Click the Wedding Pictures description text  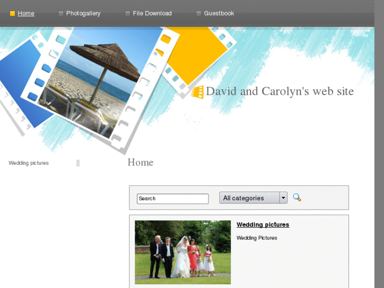coord(257,238)
